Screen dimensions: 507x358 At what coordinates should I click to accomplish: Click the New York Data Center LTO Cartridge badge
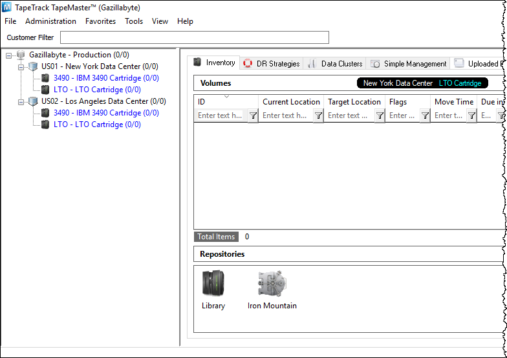point(422,83)
